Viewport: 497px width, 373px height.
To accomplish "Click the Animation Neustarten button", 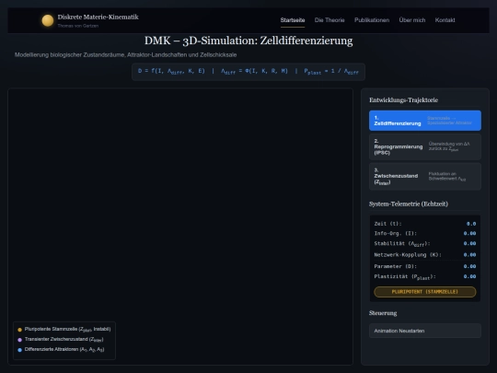I will [424, 331].
